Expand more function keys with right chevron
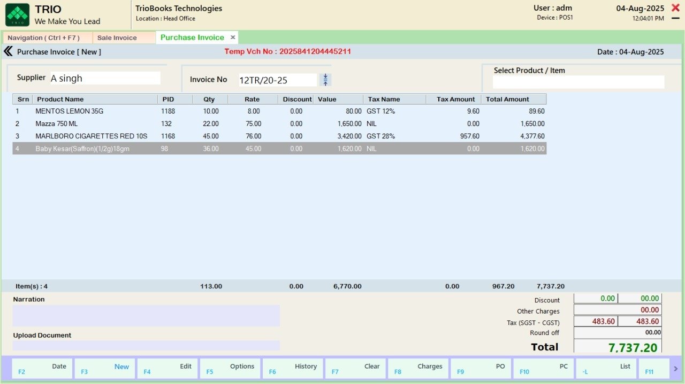The image size is (685, 384). click(x=675, y=369)
